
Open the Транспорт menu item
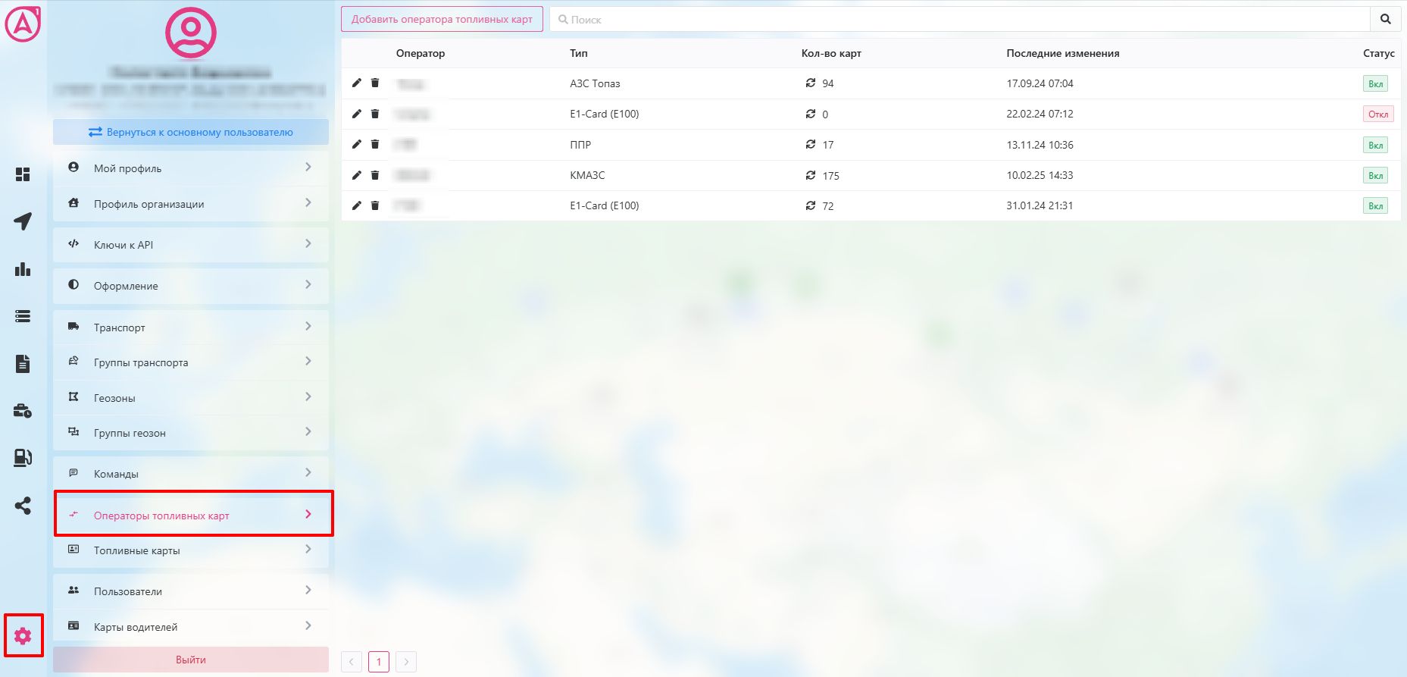click(x=191, y=327)
